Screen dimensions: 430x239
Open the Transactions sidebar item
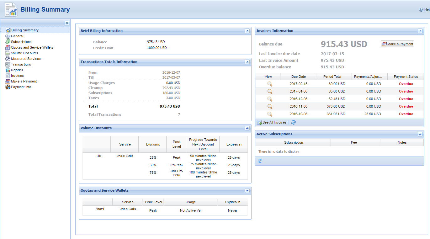[21, 64]
